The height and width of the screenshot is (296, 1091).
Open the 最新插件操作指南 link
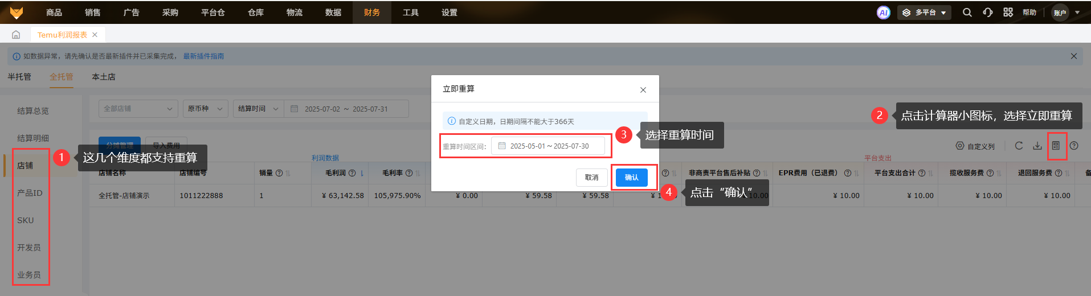(203, 56)
